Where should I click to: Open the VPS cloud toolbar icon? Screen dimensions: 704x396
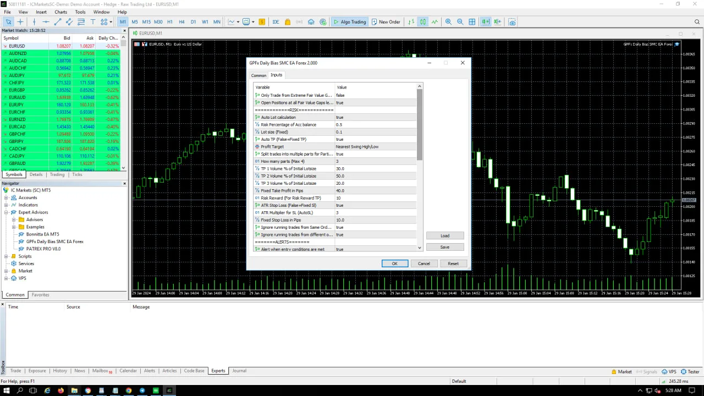coord(311,22)
